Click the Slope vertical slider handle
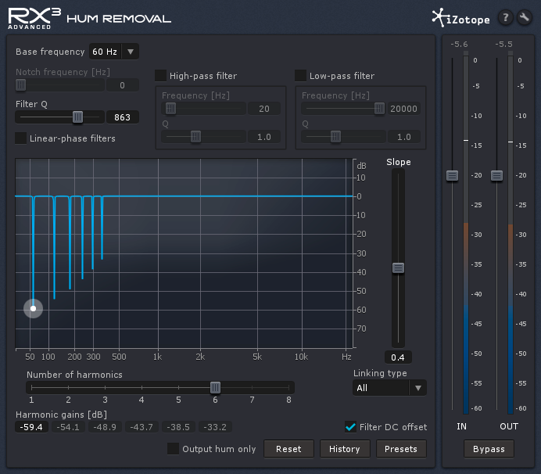 pos(398,268)
